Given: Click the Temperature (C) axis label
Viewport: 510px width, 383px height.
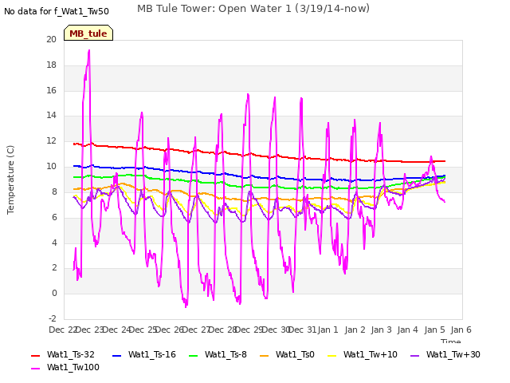Looking at the screenshot, I should pyautogui.click(x=10, y=180).
